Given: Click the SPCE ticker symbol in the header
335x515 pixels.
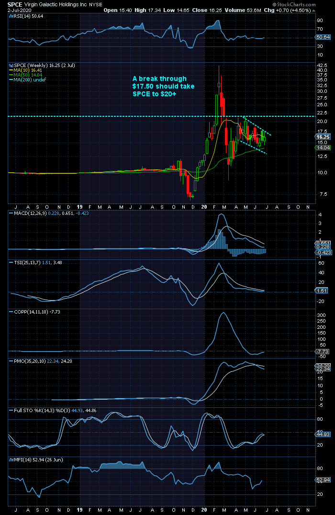Looking at the screenshot, I should [14, 5].
